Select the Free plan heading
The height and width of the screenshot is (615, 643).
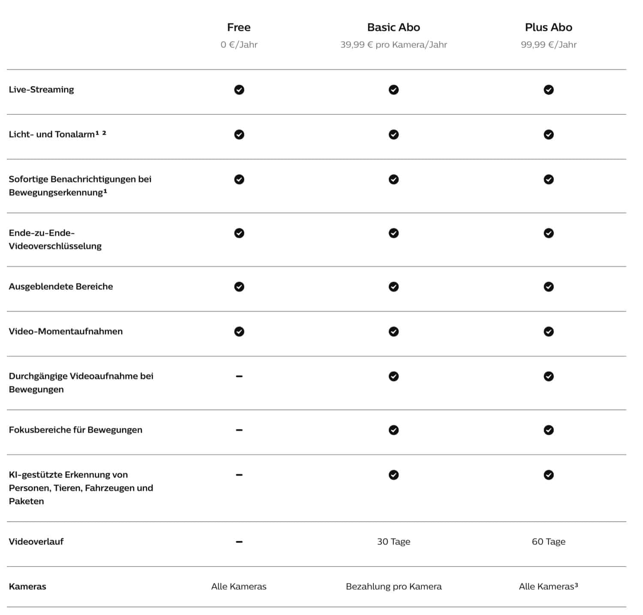point(239,27)
